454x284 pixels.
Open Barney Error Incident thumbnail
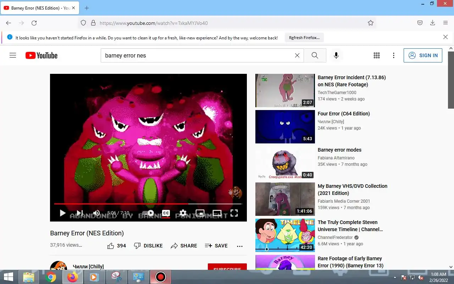tap(285, 91)
